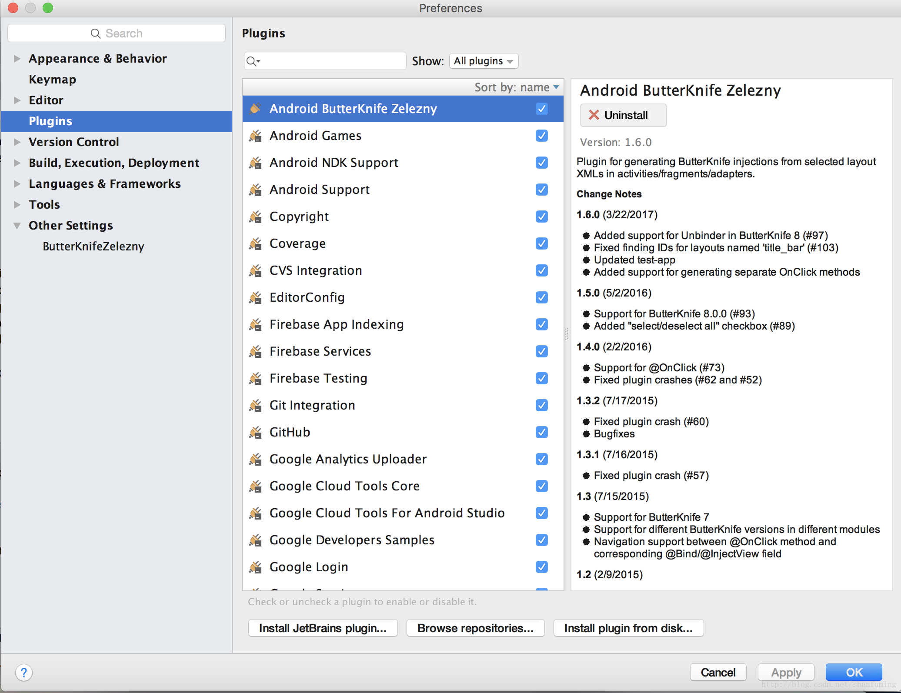Expand Languages & Frameworks section
The image size is (901, 693).
pos(17,183)
